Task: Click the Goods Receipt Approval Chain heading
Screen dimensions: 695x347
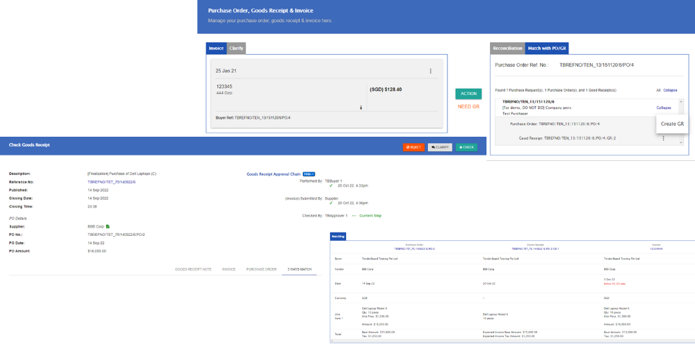Action: point(274,174)
